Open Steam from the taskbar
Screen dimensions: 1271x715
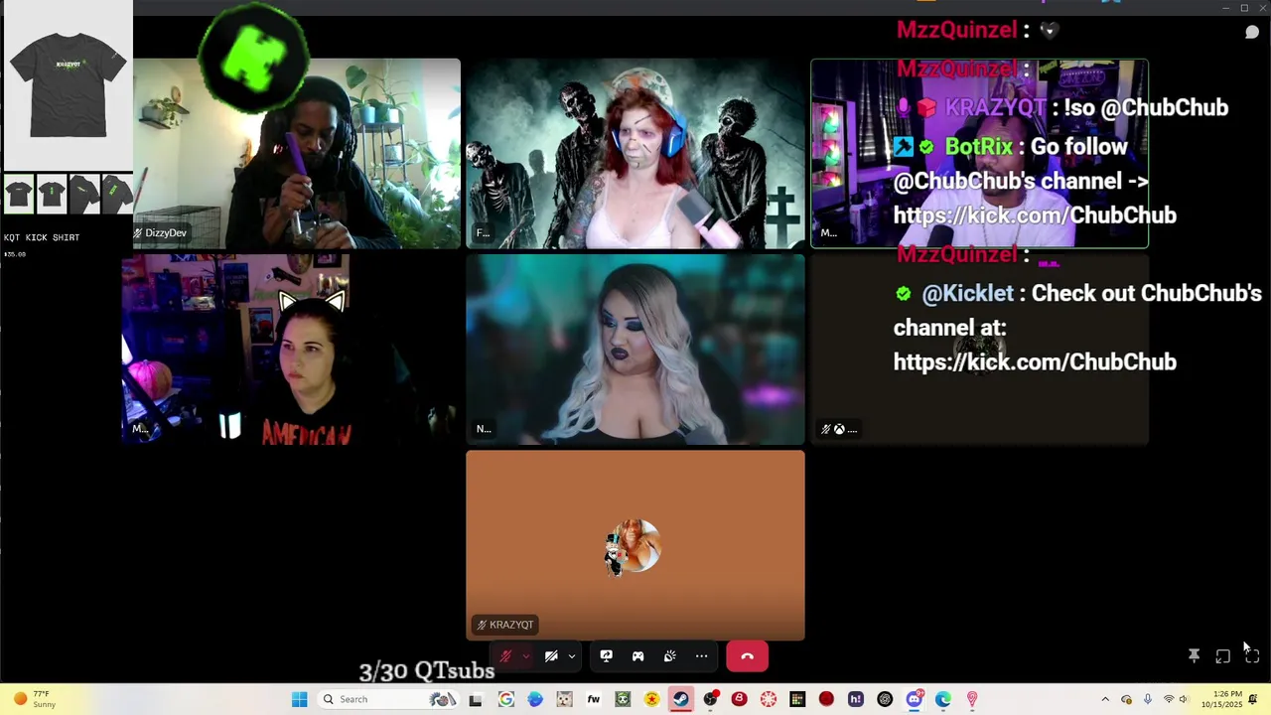tap(680, 699)
